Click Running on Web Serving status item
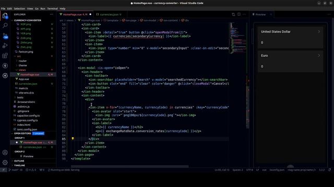Image resolution: width=334 pixels, height=187 pixels. [x=64, y=170]
